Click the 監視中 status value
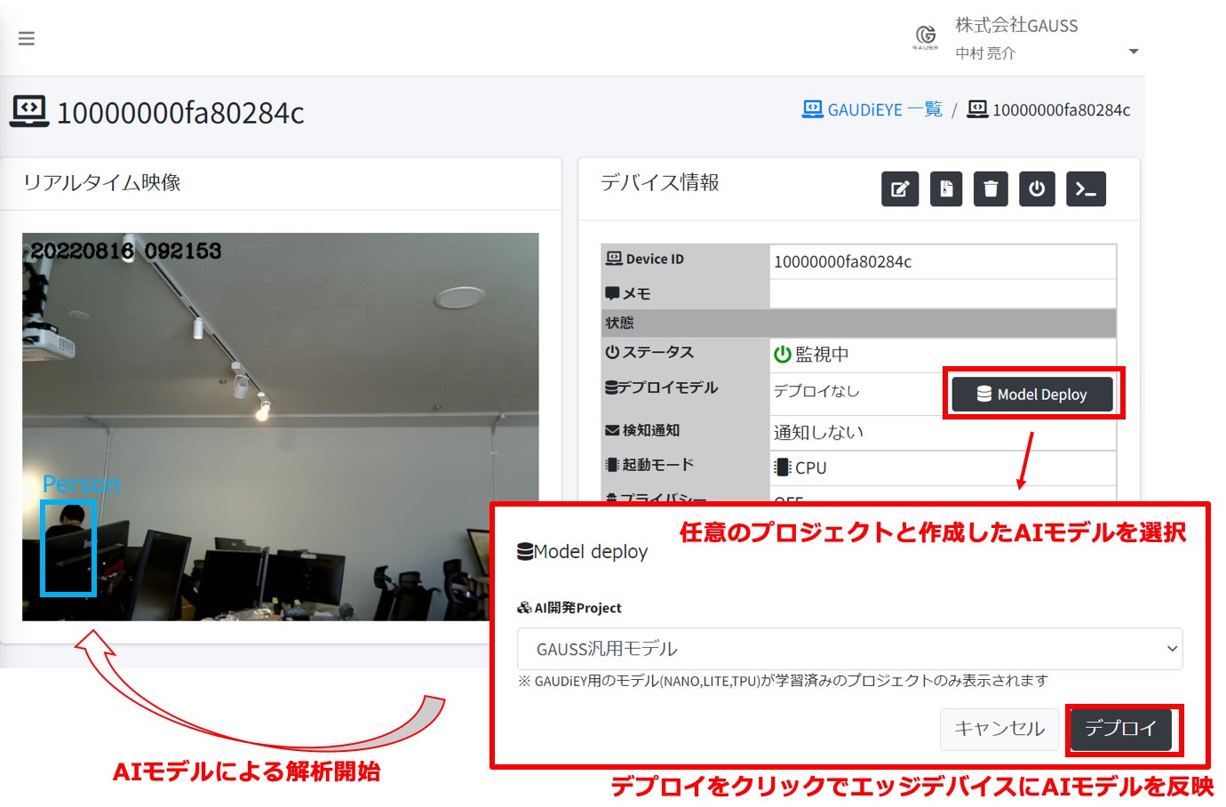 tap(811, 354)
